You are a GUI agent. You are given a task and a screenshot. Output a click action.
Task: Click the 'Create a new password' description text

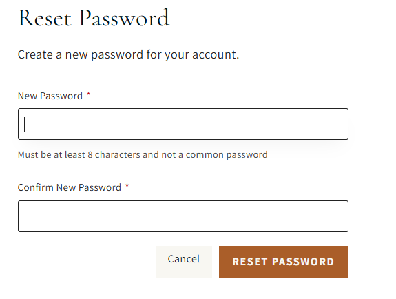pyautogui.click(x=128, y=54)
